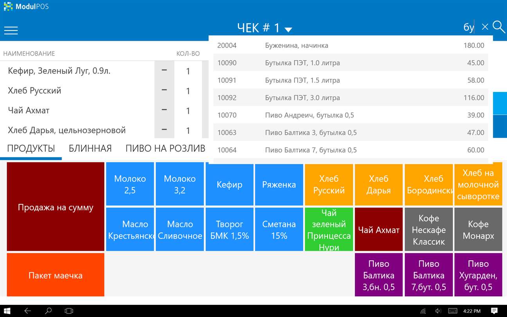Decrease quantity of Хлеб Дарья, цельнозерновой
507x317 pixels.
click(x=164, y=130)
